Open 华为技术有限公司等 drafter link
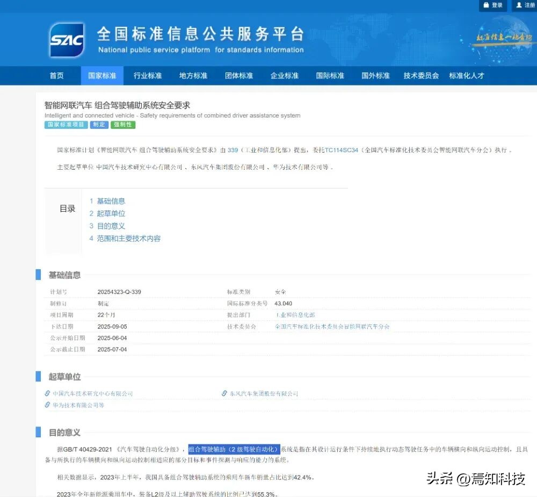 point(78,405)
